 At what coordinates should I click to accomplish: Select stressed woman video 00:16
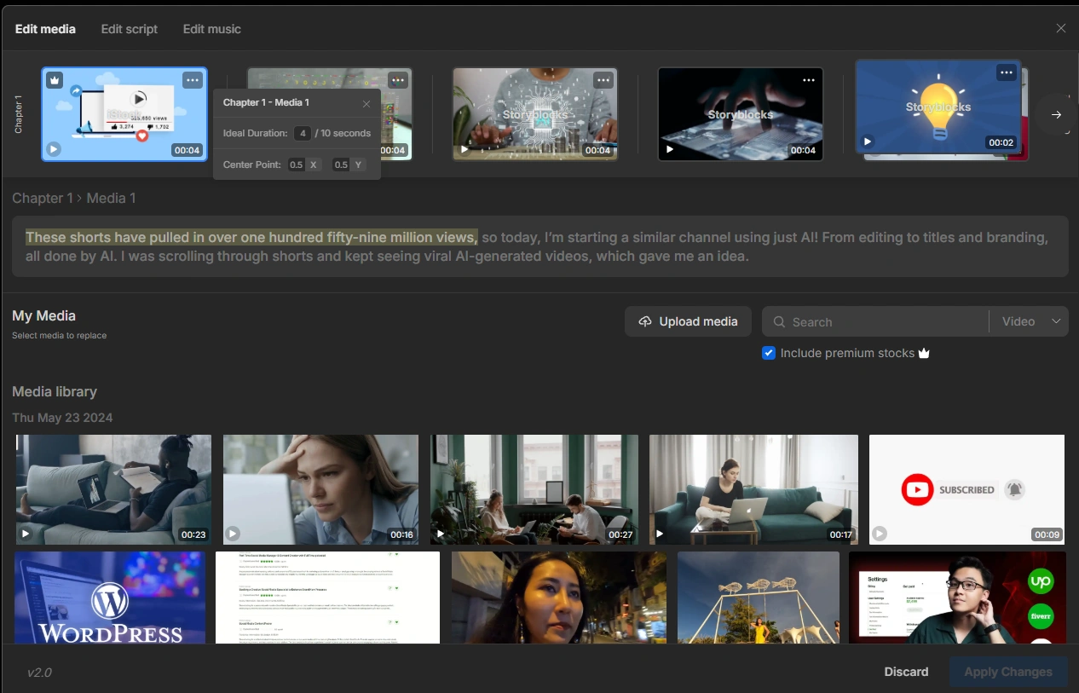(320, 489)
